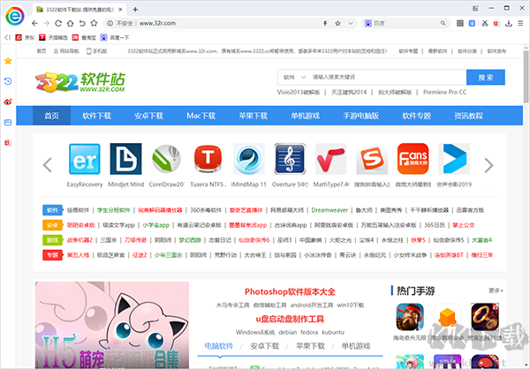Open the 天猫精选 bookmark
This screenshot has height=369, width=530.
53,37
